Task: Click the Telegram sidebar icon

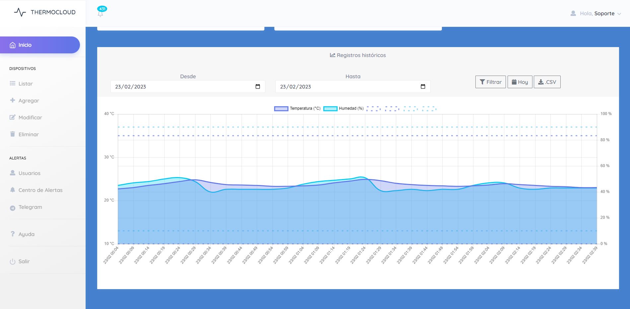Action: pos(13,208)
